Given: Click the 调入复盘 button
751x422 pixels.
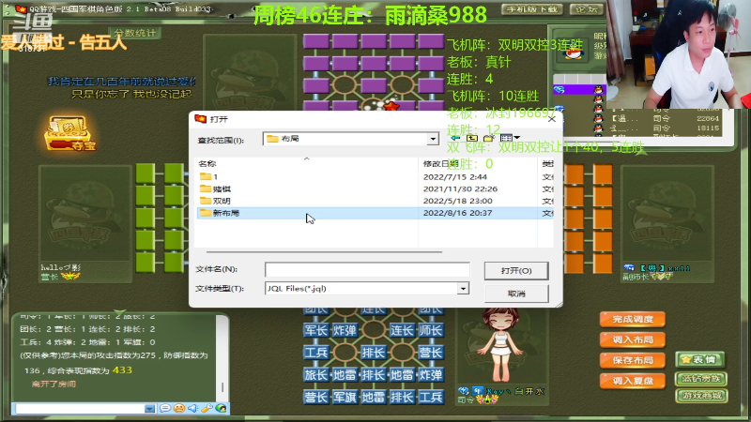Looking at the screenshot, I should tap(633, 381).
